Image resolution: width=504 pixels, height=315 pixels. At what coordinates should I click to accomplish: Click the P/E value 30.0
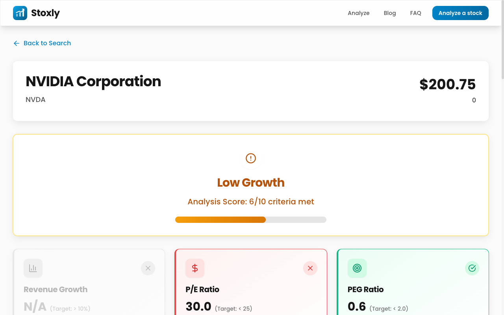198,306
